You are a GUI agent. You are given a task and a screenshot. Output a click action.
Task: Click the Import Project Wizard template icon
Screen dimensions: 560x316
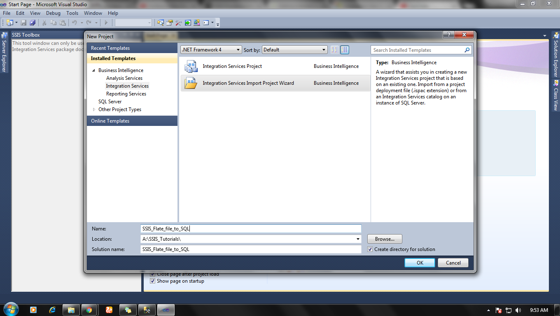[x=191, y=83]
